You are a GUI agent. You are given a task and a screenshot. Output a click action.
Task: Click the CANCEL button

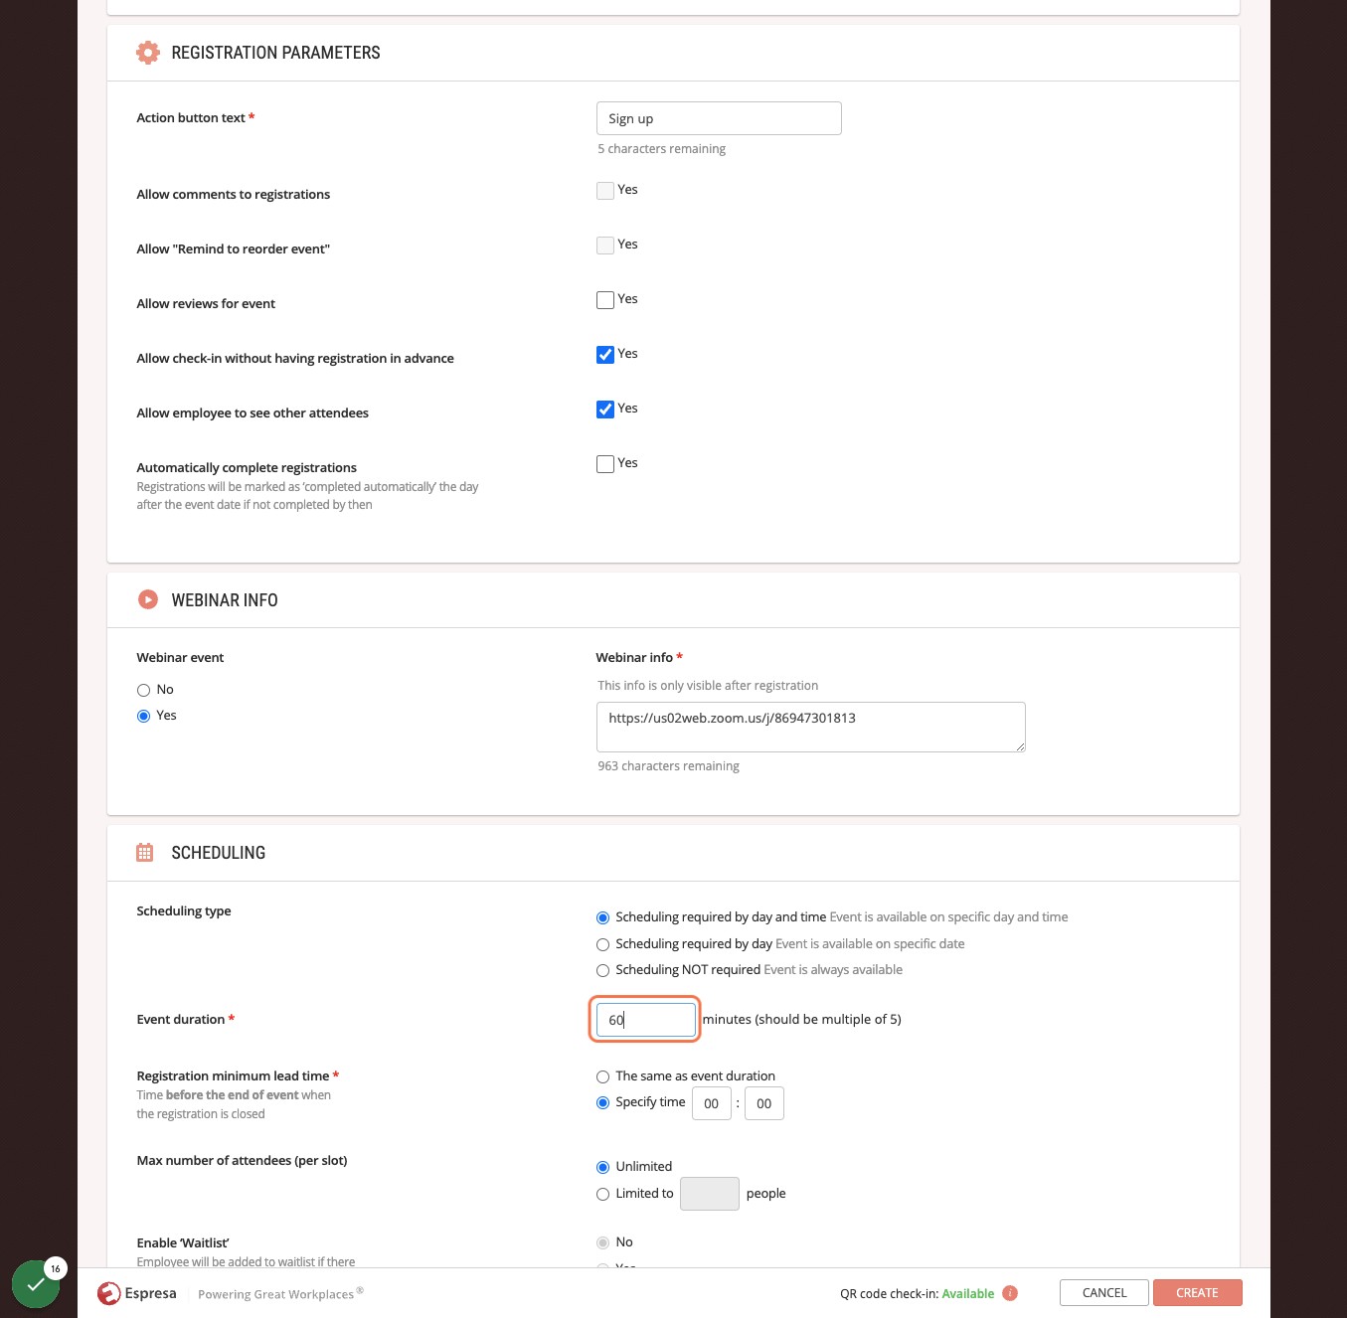pos(1104,1292)
